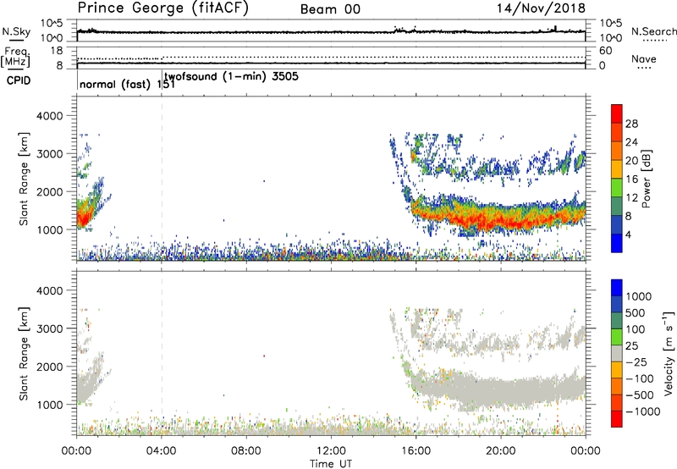
Task: Click power panel 'Slant Range [km]' label
Action: click(x=24, y=179)
